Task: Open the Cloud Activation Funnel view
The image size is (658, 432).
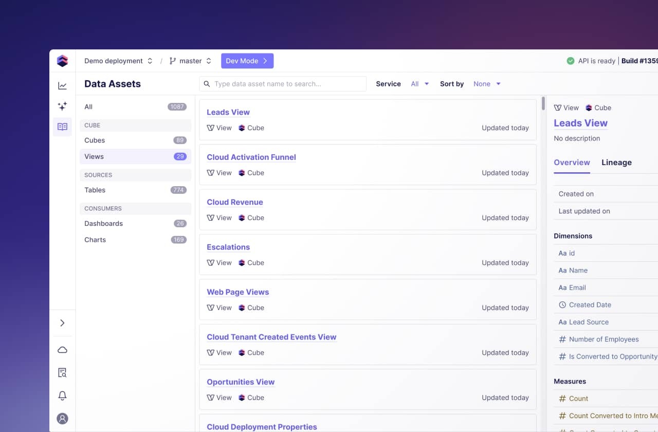Action: pyautogui.click(x=251, y=157)
